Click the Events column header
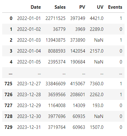Image resolution: width=127 pixels, height=136 pixels. (x=115, y=7)
